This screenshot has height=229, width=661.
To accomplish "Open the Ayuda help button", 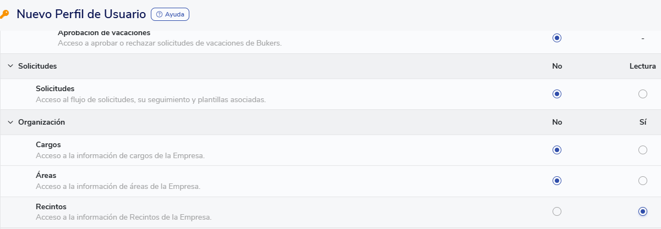I will 170,14.
